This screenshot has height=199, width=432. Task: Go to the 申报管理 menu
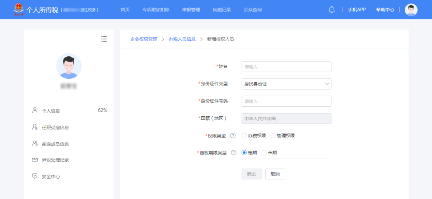pos(191,10)
